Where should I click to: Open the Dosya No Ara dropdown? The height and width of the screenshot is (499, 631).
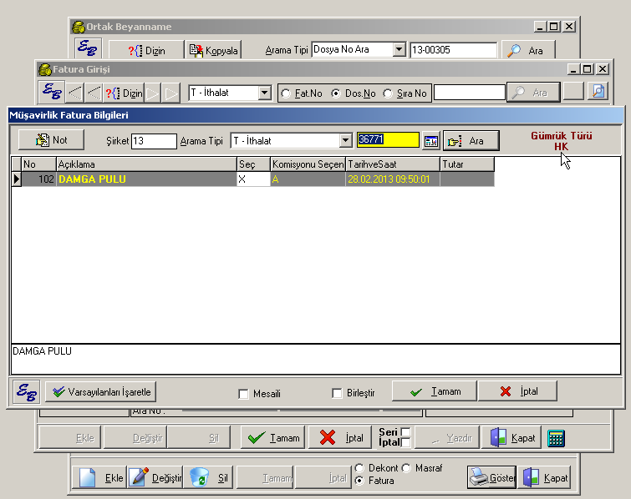[x=399, y=50]
